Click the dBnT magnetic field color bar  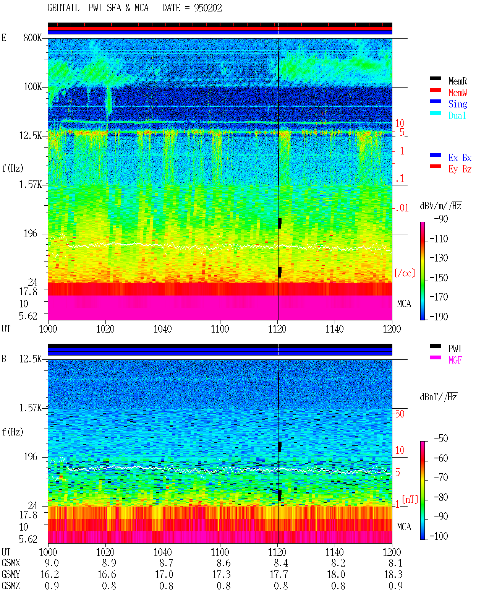click(422, 490)
